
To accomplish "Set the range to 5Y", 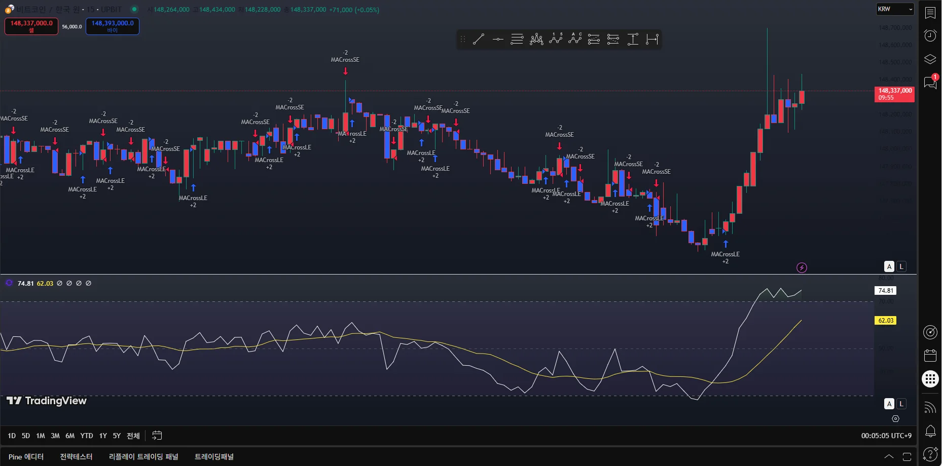I will click(x=117, y=436).
